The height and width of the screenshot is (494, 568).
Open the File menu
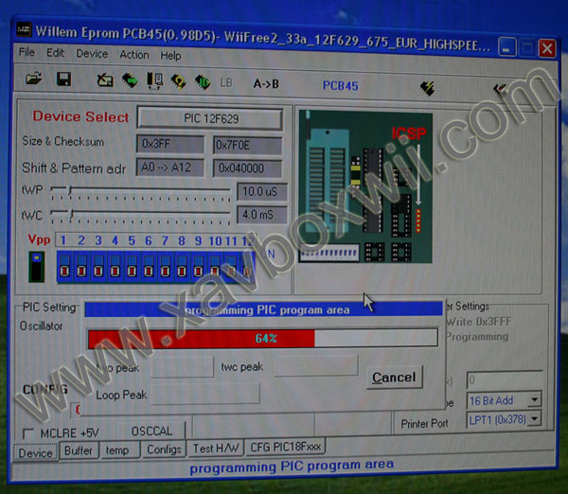pyautogui.click(x=27, y=52)
